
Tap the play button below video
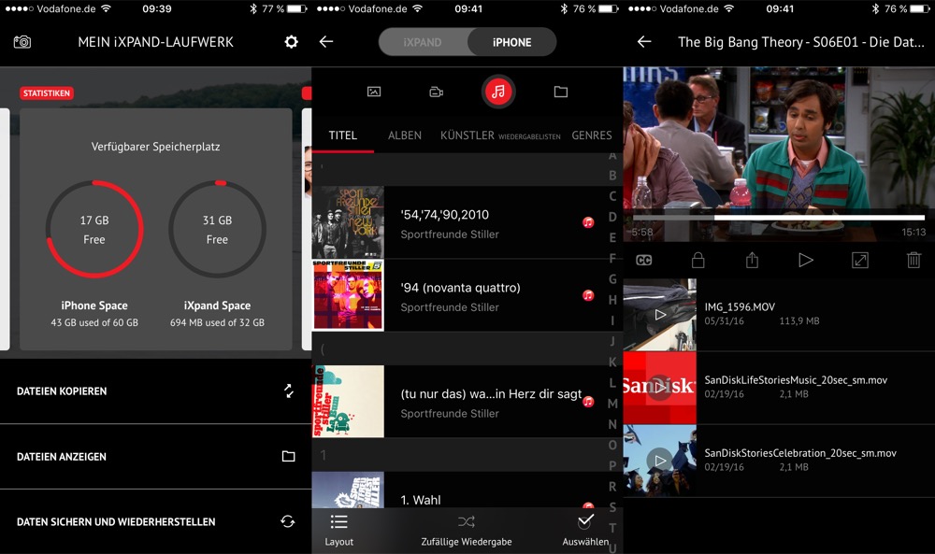tap(806, 261)
